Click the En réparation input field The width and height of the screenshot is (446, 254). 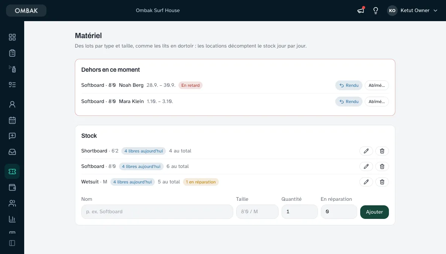(x=339, y=212)
